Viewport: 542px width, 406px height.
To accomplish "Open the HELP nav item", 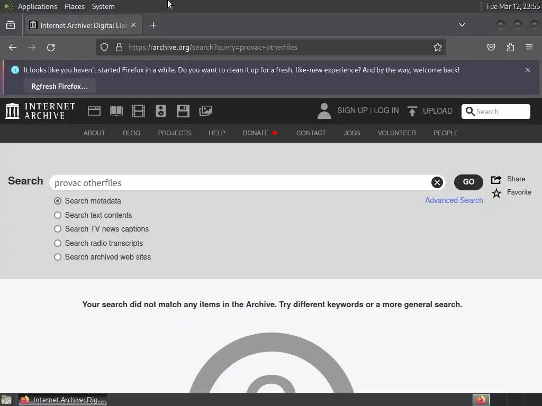I will pyautogui.click(x=216, y=133).
